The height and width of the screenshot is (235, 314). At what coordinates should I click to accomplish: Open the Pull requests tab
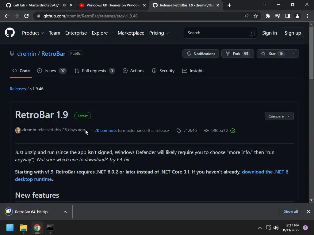coord(94,71)
